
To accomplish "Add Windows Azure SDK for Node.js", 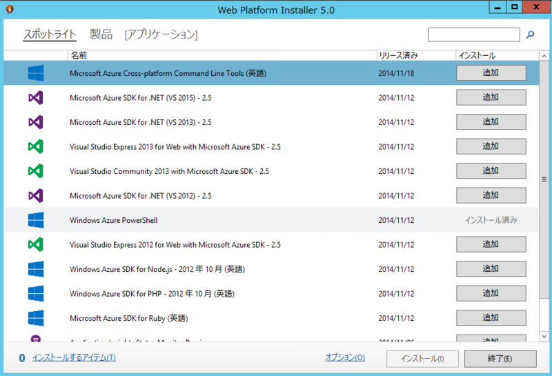I will coord(491,268).
